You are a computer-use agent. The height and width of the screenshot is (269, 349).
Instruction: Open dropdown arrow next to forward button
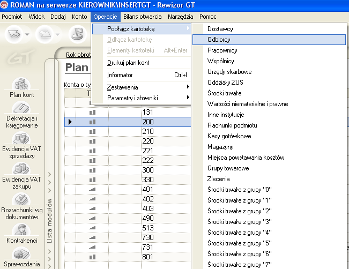tap(58, 34)
